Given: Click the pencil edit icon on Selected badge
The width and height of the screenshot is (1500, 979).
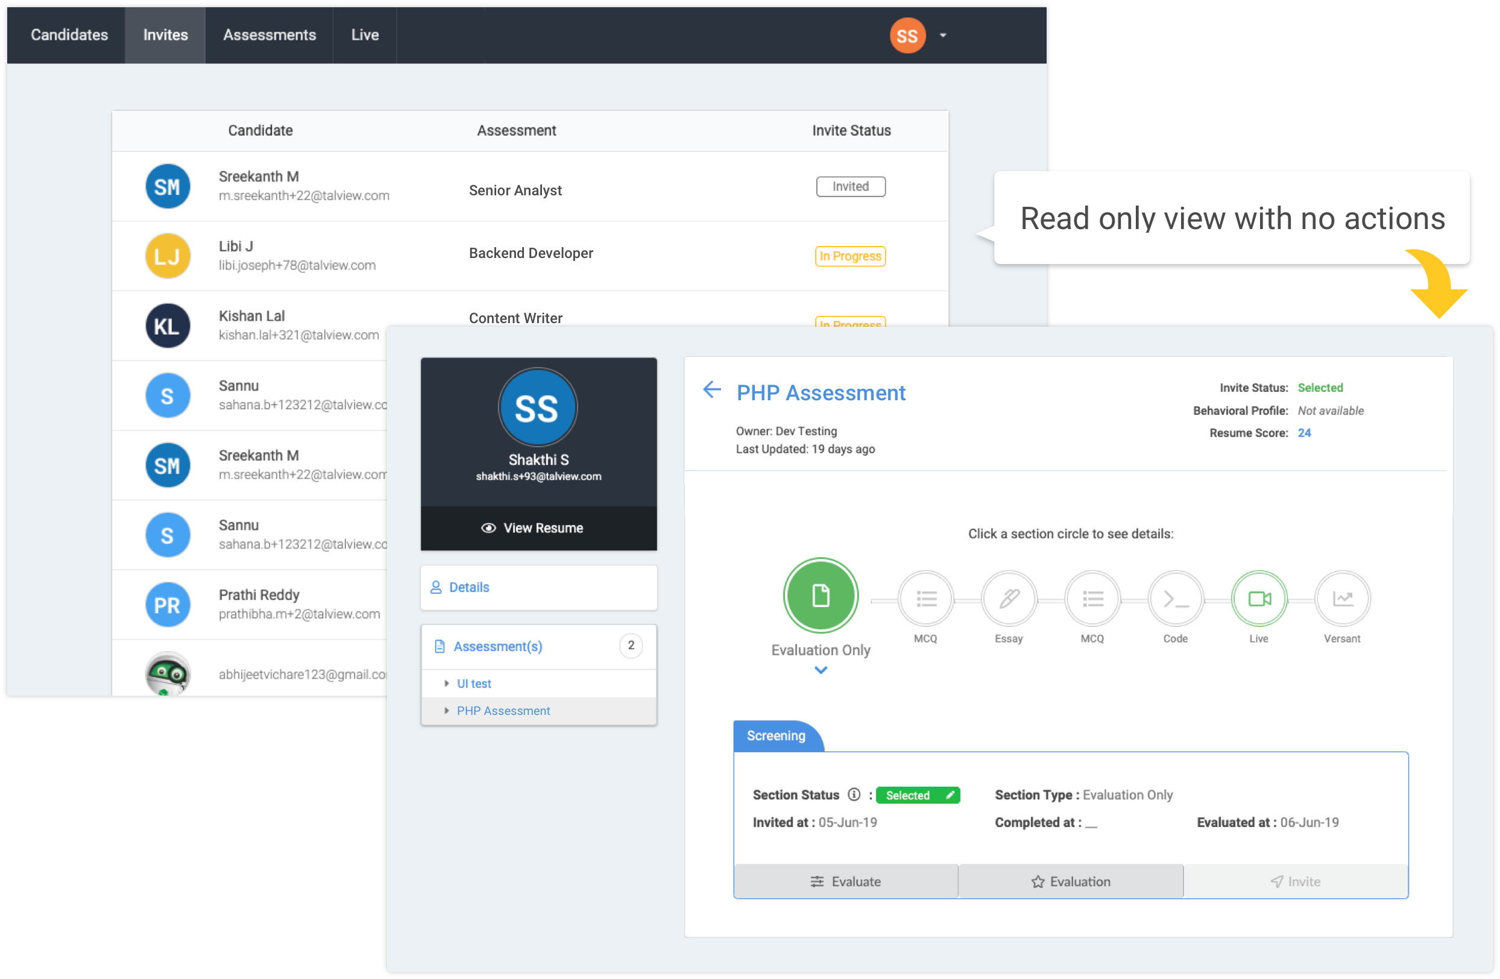Looking at the screenshot, I should 950,795.
